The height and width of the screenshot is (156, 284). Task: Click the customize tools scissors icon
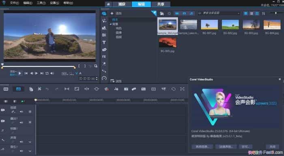(x=39, y=89)
